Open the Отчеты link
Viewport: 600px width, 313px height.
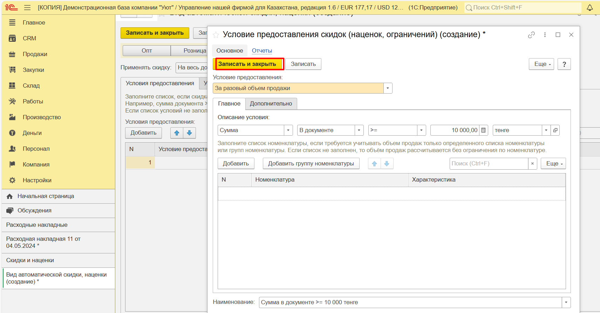[x=262, y=50]
